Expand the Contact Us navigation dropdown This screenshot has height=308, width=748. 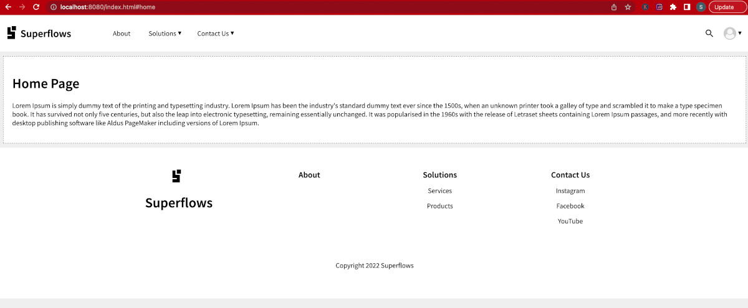pyautogui.click(x=216, y=34)
